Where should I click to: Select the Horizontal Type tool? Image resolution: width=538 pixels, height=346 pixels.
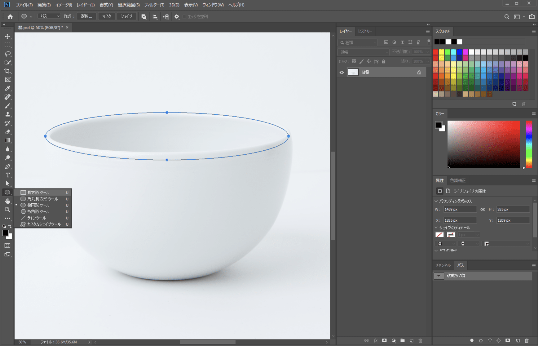[7, 175]
